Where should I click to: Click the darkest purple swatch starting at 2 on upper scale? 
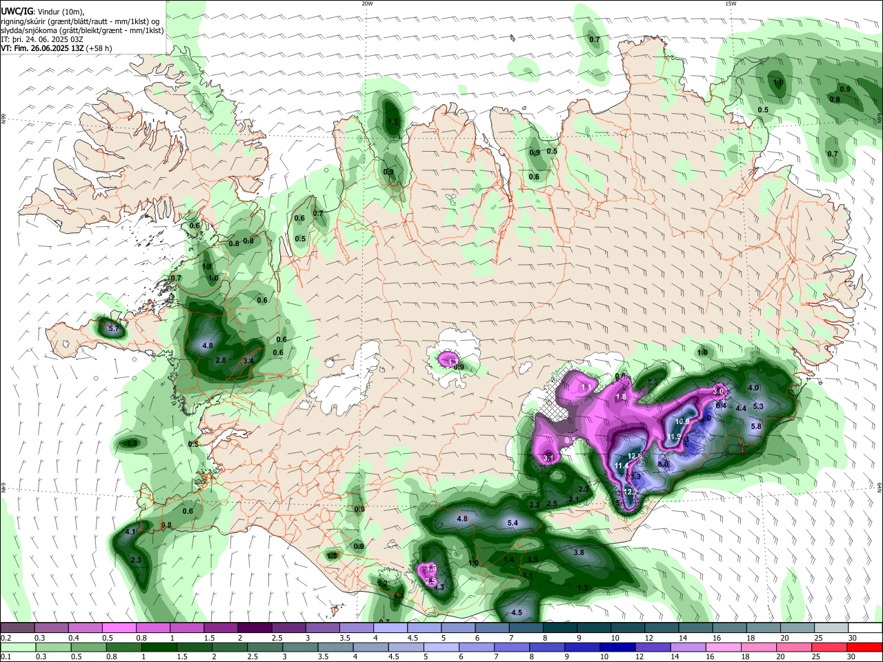[x=254, y=628]
